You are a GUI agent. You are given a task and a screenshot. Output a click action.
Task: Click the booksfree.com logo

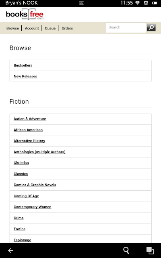(x=25, y=15)
